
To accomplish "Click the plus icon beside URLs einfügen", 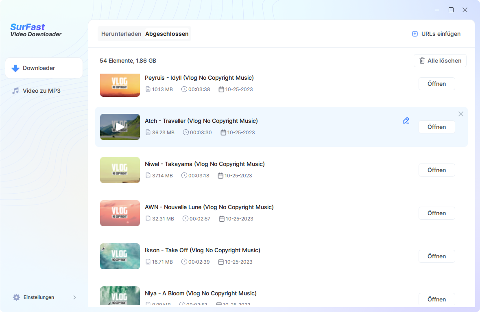I will tap(415, 34).
